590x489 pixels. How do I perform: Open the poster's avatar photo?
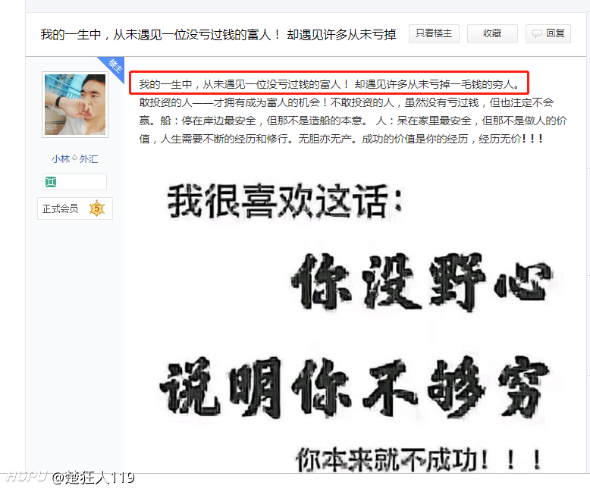point(75,105)
